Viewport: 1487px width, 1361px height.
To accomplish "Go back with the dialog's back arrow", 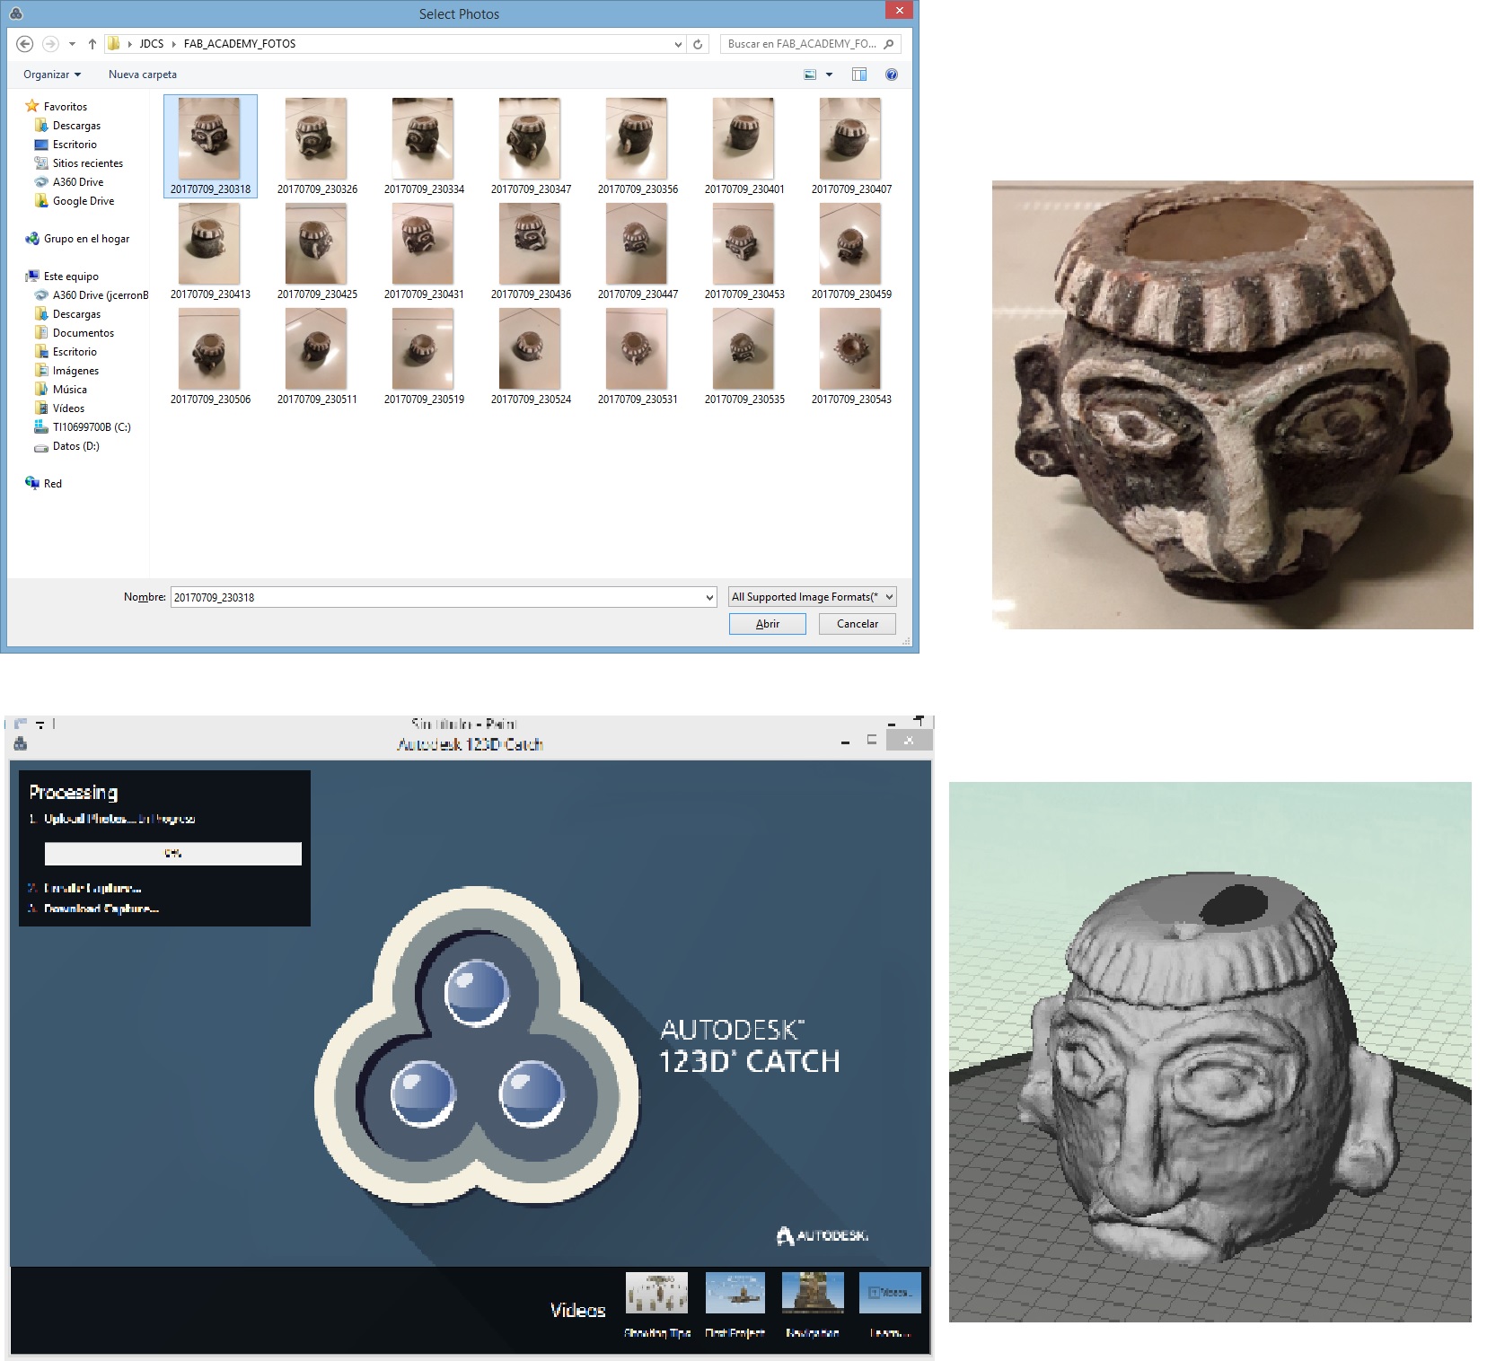I will [x=25, y=43].
